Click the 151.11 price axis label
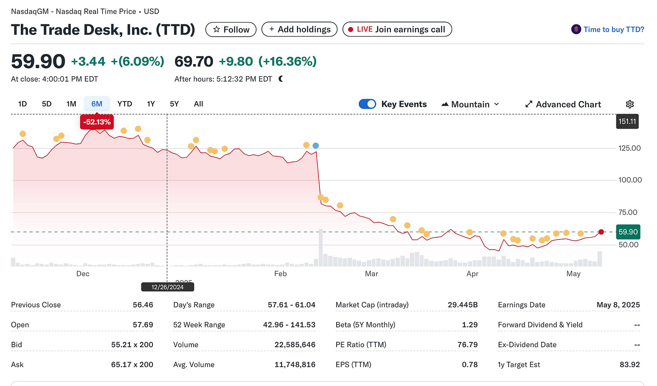Viewport: 657px width, 386px height. click(627, 121)
